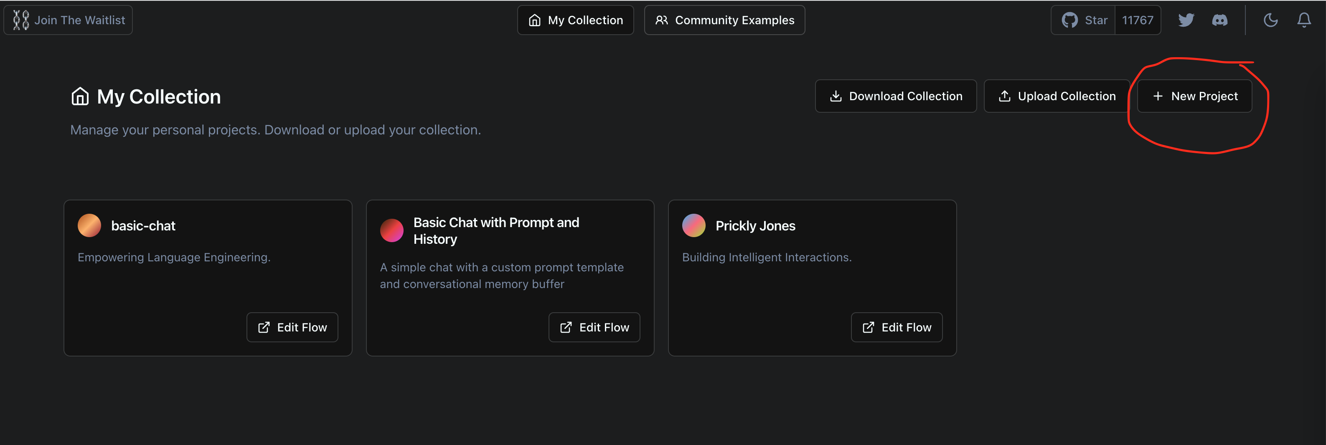1326x445 pixels.
Task: Click Edit Flow on the basic-chat card
Action: click(292, 327)
